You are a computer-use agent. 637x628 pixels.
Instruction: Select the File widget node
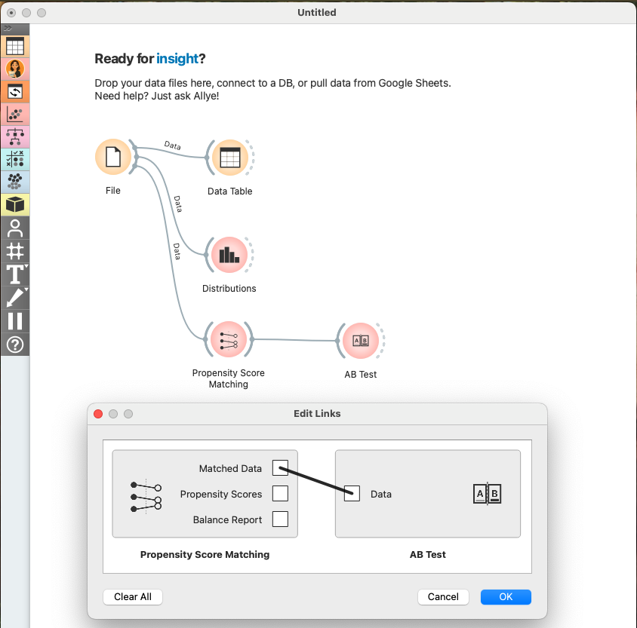[113, 158]
